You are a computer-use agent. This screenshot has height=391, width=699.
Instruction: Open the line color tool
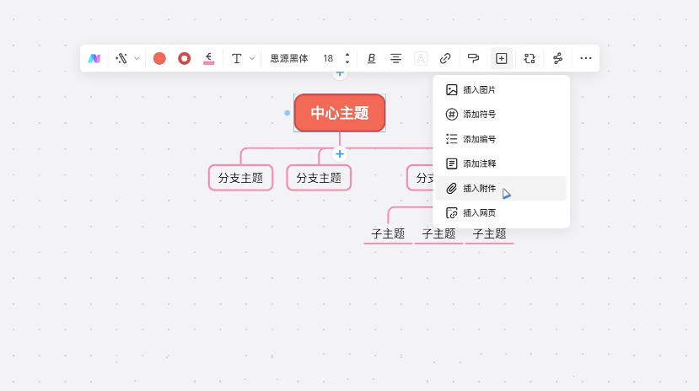click(208, 58)
